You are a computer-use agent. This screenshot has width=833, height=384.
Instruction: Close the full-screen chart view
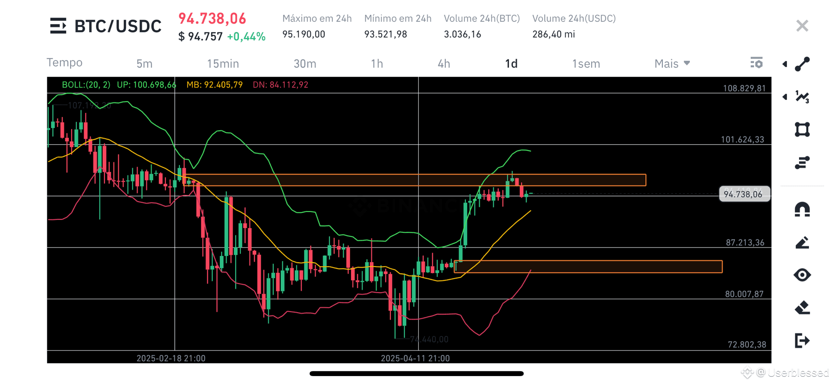pyautogui.click(x=802, y=26)
